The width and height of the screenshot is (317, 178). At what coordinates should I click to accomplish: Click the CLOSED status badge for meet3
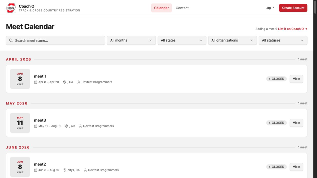point(276,123)
